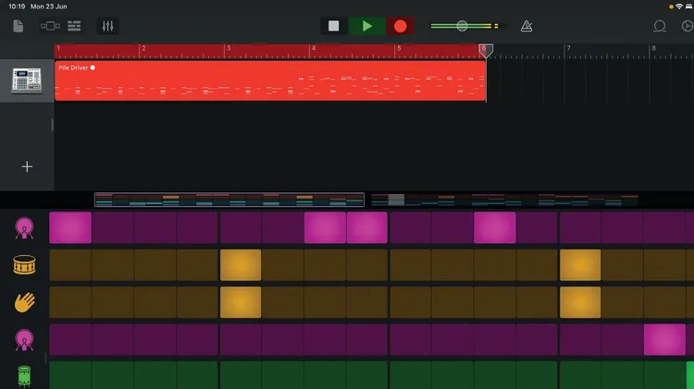This screenshot has height=389, width=694.
Task: Add a new track with plus button
Action: pos(27,166)
